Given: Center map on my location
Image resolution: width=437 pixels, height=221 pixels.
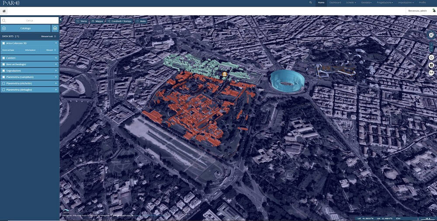Looking at the screenshot, I should 431,57.
